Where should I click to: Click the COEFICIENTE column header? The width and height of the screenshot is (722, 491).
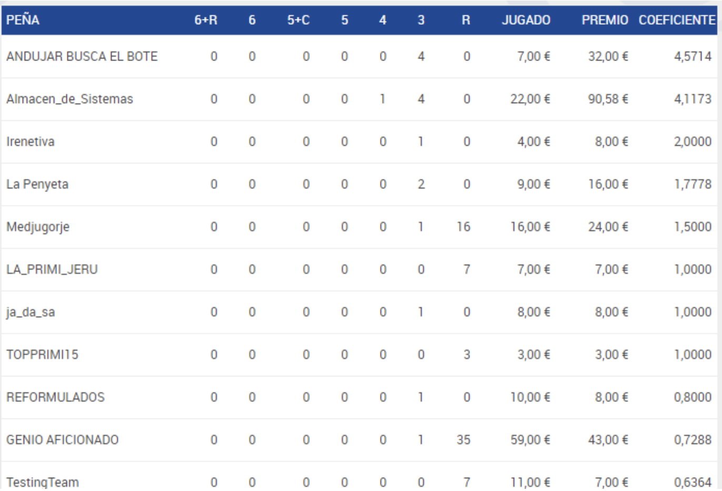tap(677, 21)
